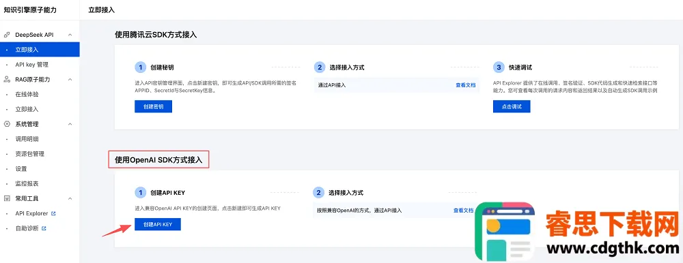683x263 pixels.
Task: Open external link icon next to 自助诊断
Action: (44, 228)
